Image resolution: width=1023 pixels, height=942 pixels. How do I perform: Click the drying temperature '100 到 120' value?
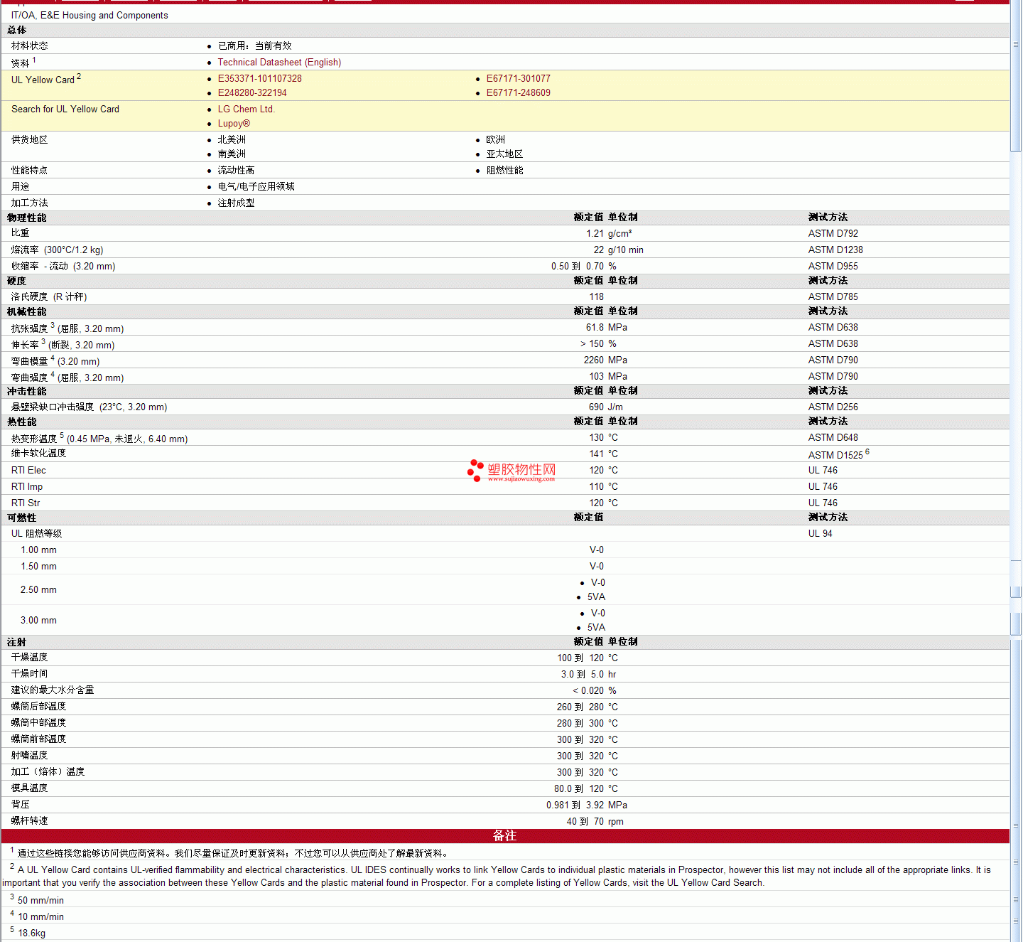tap(580, 658)
